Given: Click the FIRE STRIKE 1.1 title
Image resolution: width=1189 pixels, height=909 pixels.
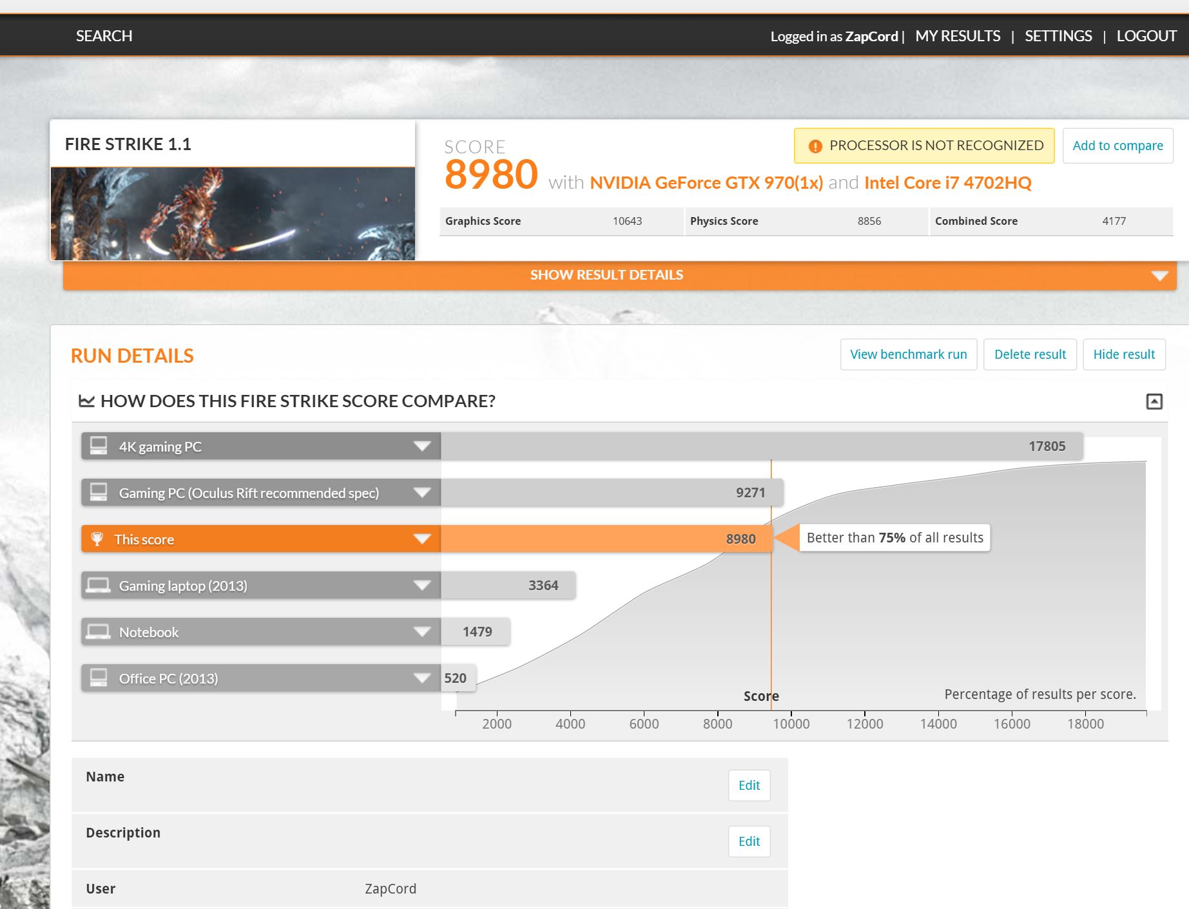Looking at the screenshot, I should click(128, 144).
